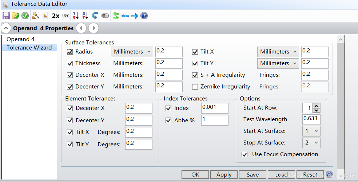
Task: Toggle the gray switch icon in toolbar
Action: (x=105, y=16)
